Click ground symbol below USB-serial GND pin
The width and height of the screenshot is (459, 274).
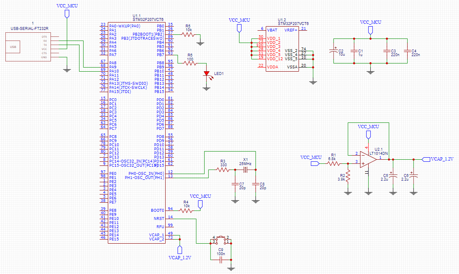click(67, 70)
